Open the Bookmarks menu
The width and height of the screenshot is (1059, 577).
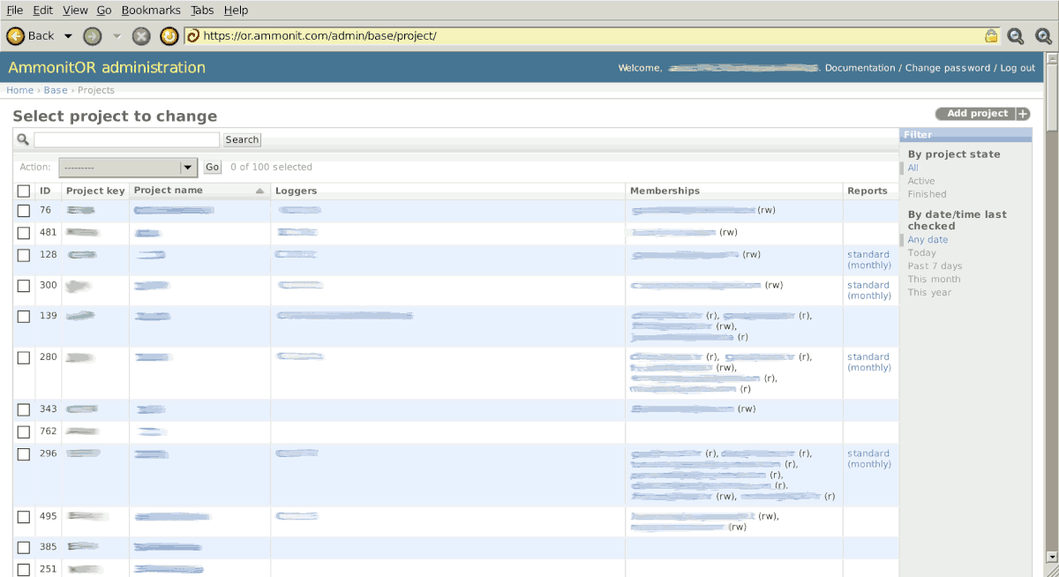click(151, 10)
